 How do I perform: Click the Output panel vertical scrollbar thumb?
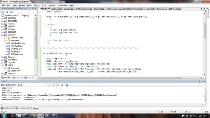(205, 96)
